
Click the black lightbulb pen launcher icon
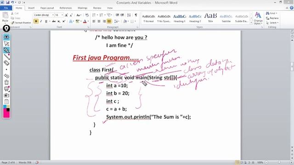click(x=6, y=28)
